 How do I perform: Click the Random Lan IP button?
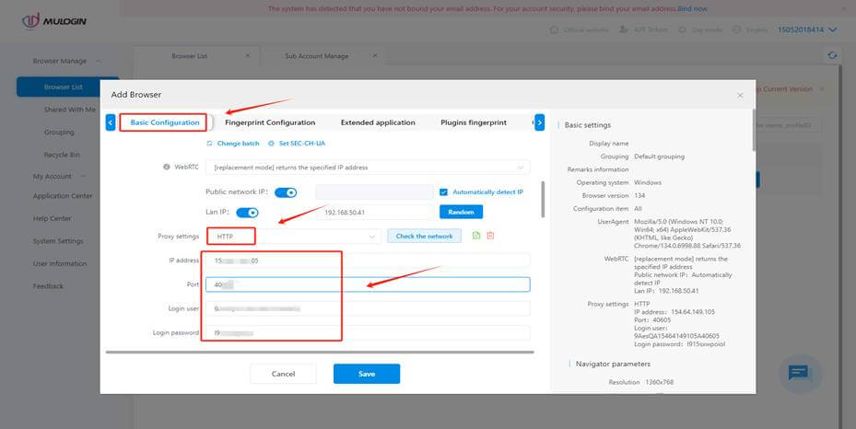tap(461, 212)
